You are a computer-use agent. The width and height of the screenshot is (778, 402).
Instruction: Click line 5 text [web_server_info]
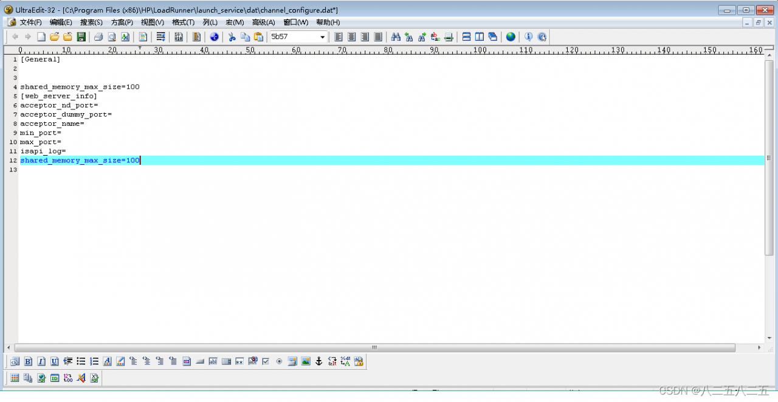58,96
